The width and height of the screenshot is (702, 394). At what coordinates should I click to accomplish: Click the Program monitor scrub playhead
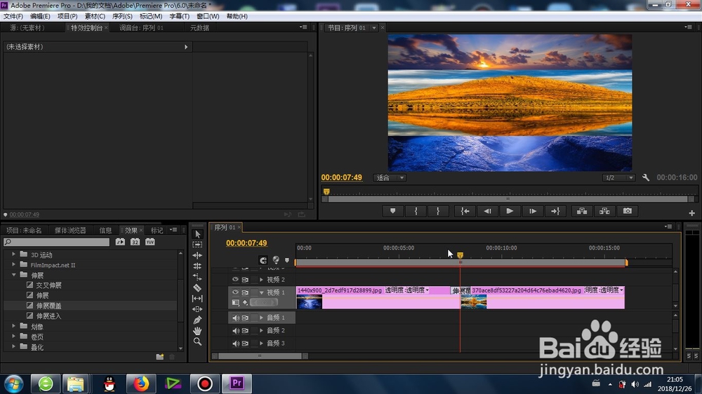tap(326, 191)
